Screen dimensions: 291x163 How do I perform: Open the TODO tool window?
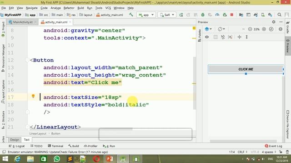pyautogui.click(x=36, y=146)
